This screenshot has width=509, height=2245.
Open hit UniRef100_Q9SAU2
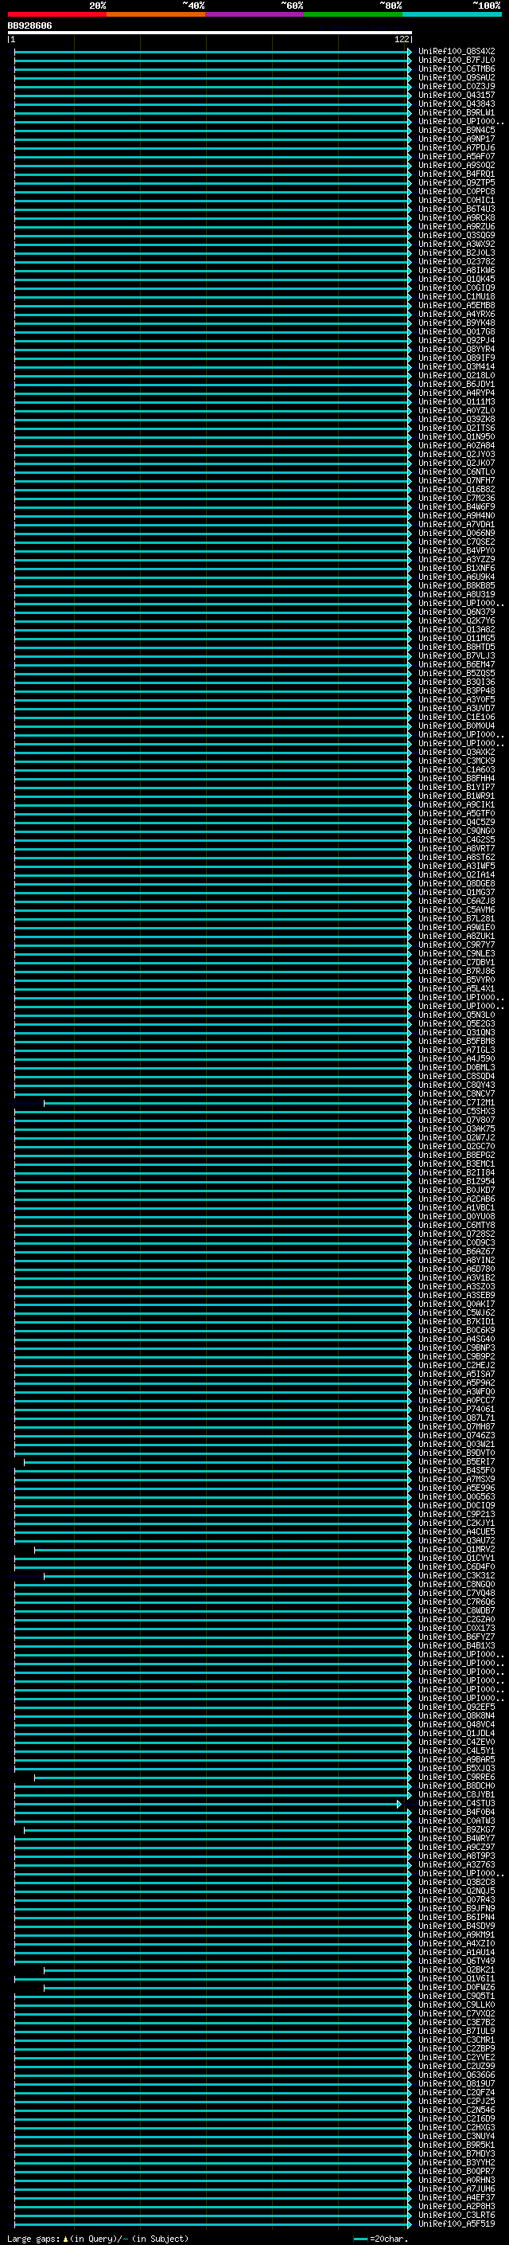457,77
